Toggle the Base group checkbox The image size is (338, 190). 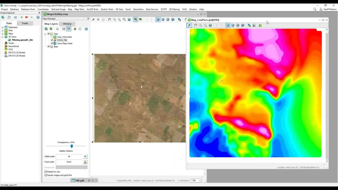tap(48, 46)
